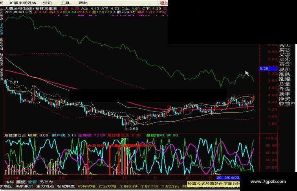Screen dimensions: 297x191
Task: Click the 现价 row in quote panel
Action: [285, 69]
